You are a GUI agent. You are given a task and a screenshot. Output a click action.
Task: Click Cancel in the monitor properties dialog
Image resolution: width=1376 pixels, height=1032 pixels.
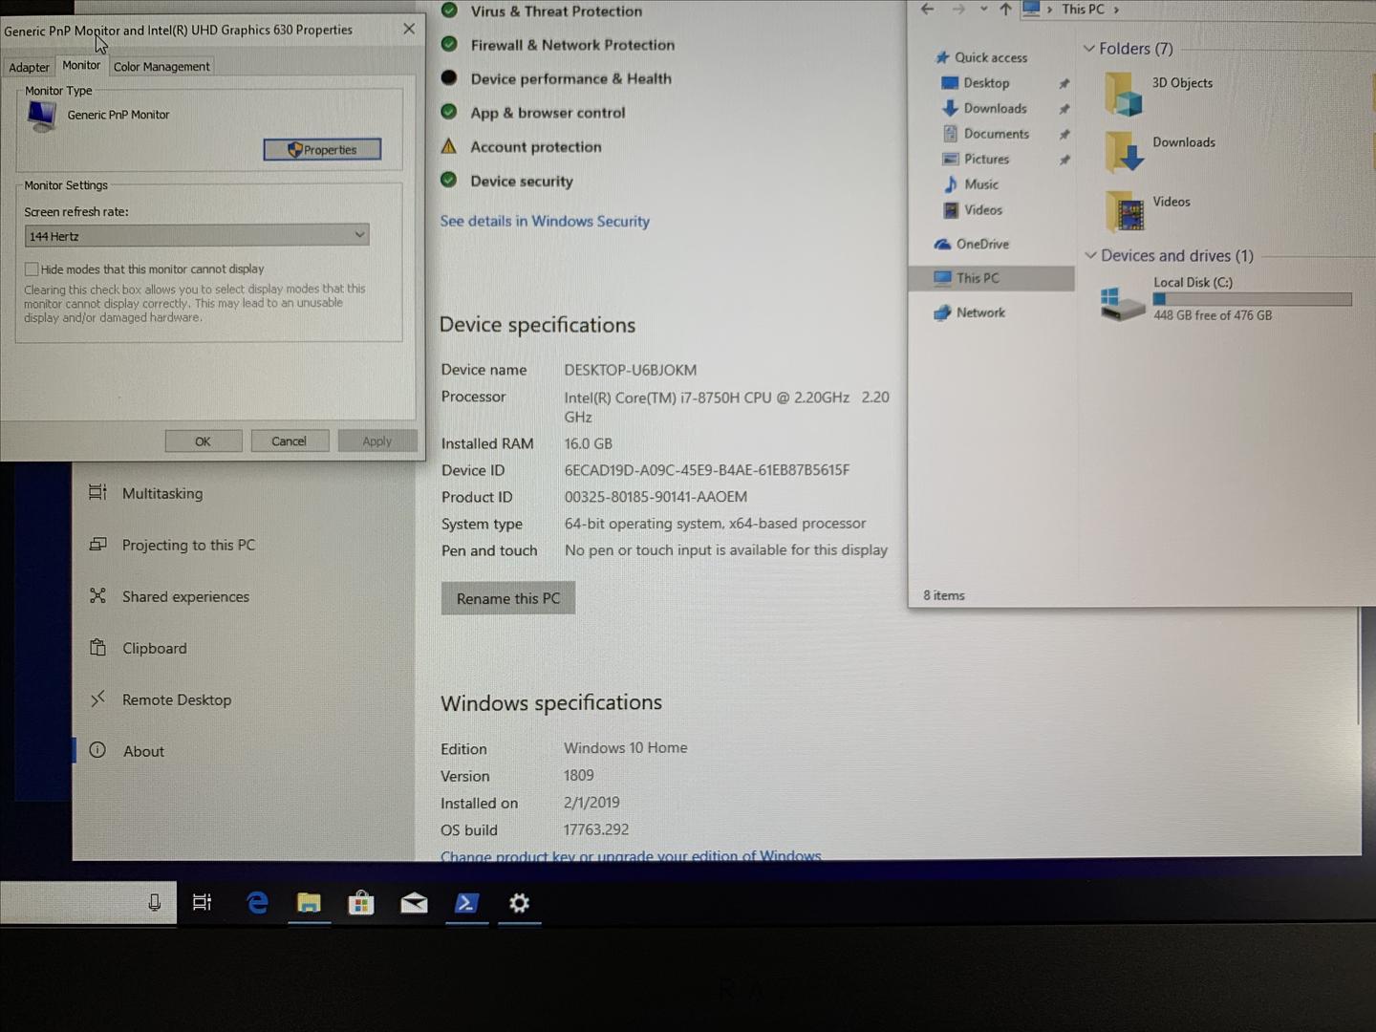pos(289,441)
